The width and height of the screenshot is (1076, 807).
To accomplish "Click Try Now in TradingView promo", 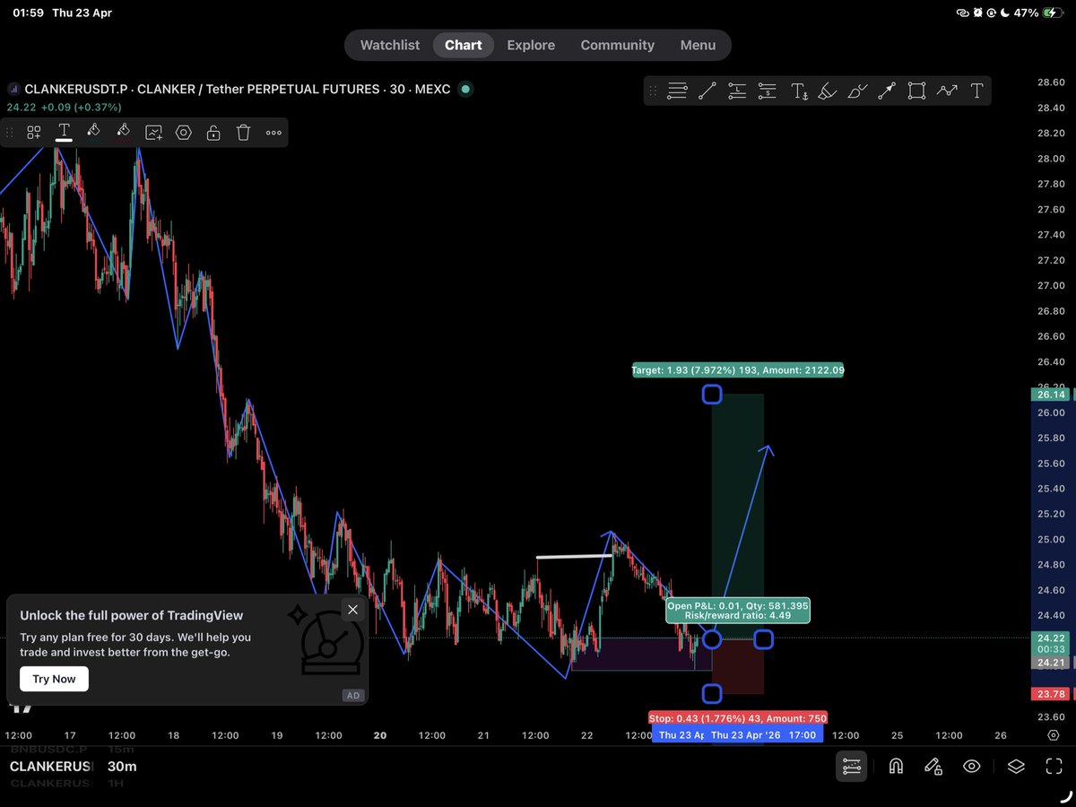I will [x=54, y=679].
